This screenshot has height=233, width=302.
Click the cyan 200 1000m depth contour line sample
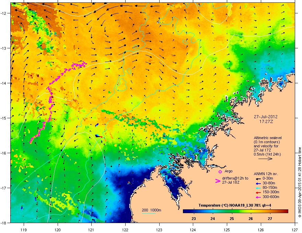click(149, 213)
